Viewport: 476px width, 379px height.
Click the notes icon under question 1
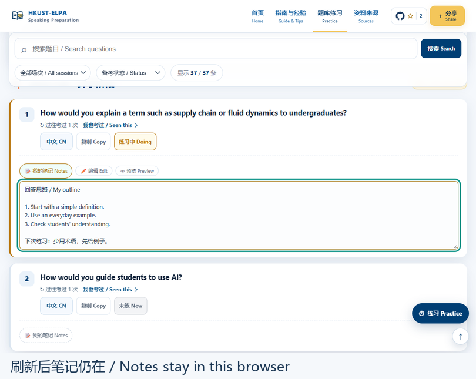(28, 171)
